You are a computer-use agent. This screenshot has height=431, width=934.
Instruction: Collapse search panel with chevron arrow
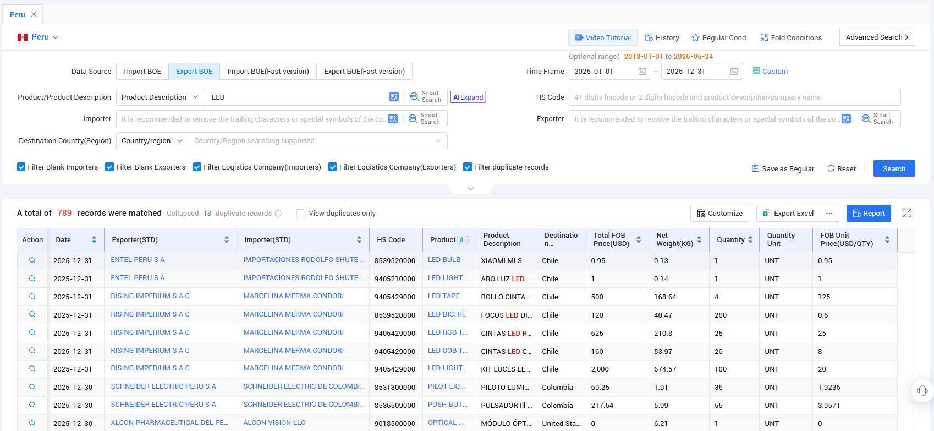tap(471, 189)
